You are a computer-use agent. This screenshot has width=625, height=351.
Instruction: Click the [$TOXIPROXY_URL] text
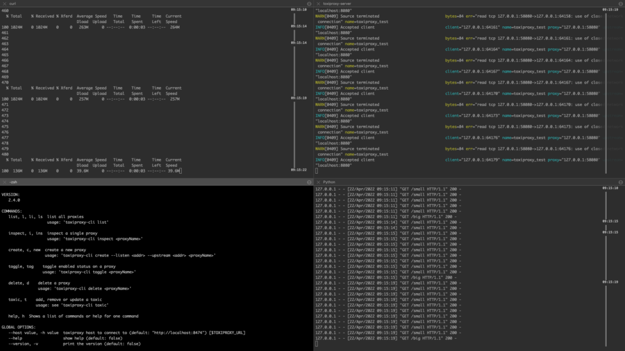(x=227, y=333)
